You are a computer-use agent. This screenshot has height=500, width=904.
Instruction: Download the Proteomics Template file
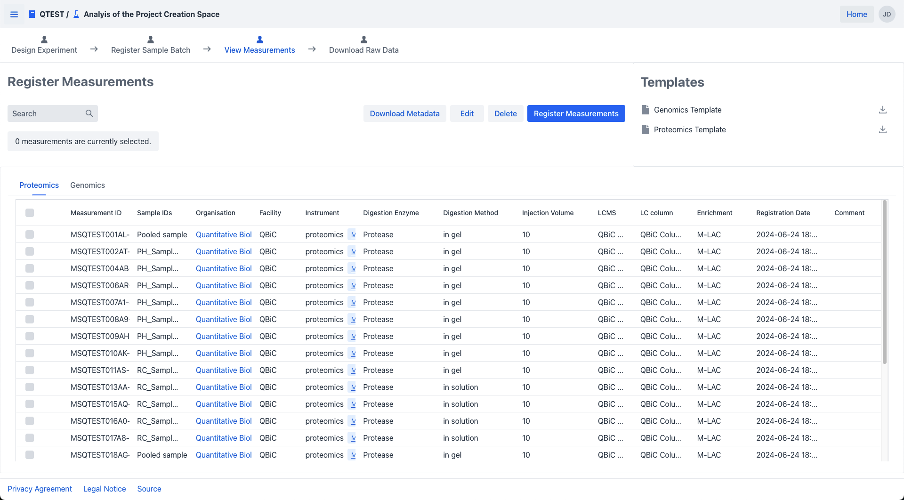tap(882, 129)
